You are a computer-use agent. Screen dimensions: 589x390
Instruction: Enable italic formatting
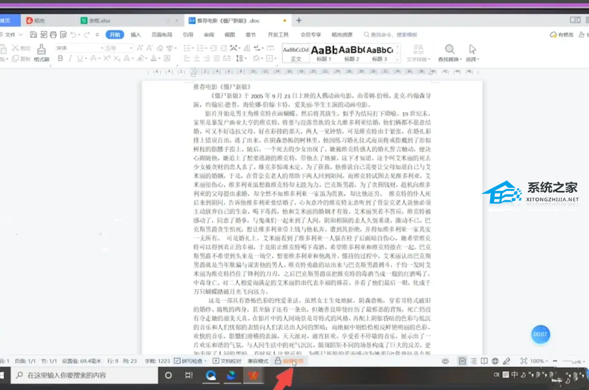(x=70, y=58)
